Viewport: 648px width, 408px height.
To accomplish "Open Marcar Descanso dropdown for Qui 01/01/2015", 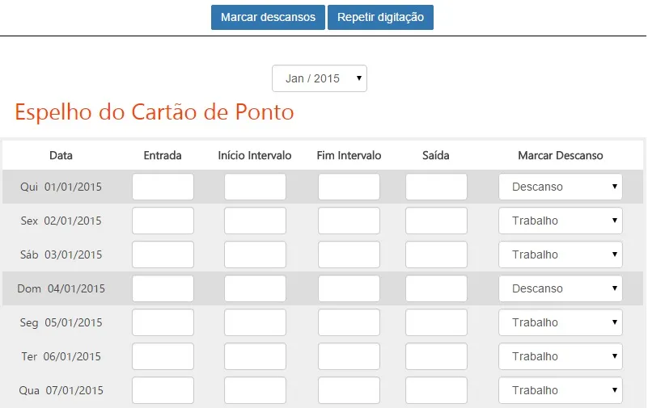I will coord(561,187).
